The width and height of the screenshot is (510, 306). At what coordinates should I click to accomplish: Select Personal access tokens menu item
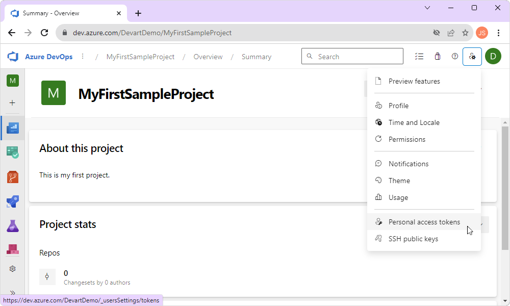pyautogui.click(x=424, y=222)
